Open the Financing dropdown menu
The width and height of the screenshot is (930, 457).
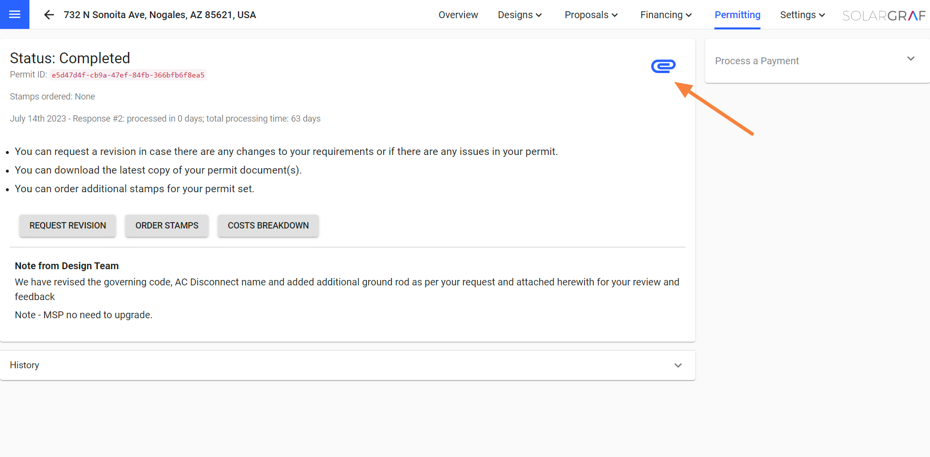pos(665,15)
